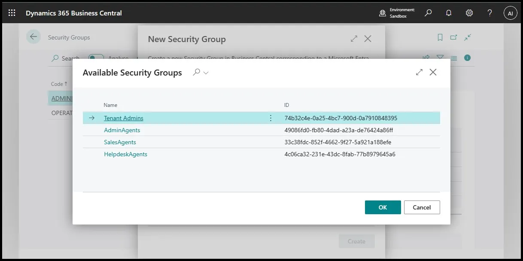Viewport: 523px width, 261px height.
Task: Click search icon in Available Security Groups
Action: pos(196,73)
